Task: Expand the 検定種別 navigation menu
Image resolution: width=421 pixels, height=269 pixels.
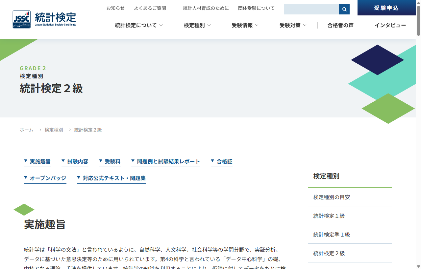Action: [x=197, y=25]
